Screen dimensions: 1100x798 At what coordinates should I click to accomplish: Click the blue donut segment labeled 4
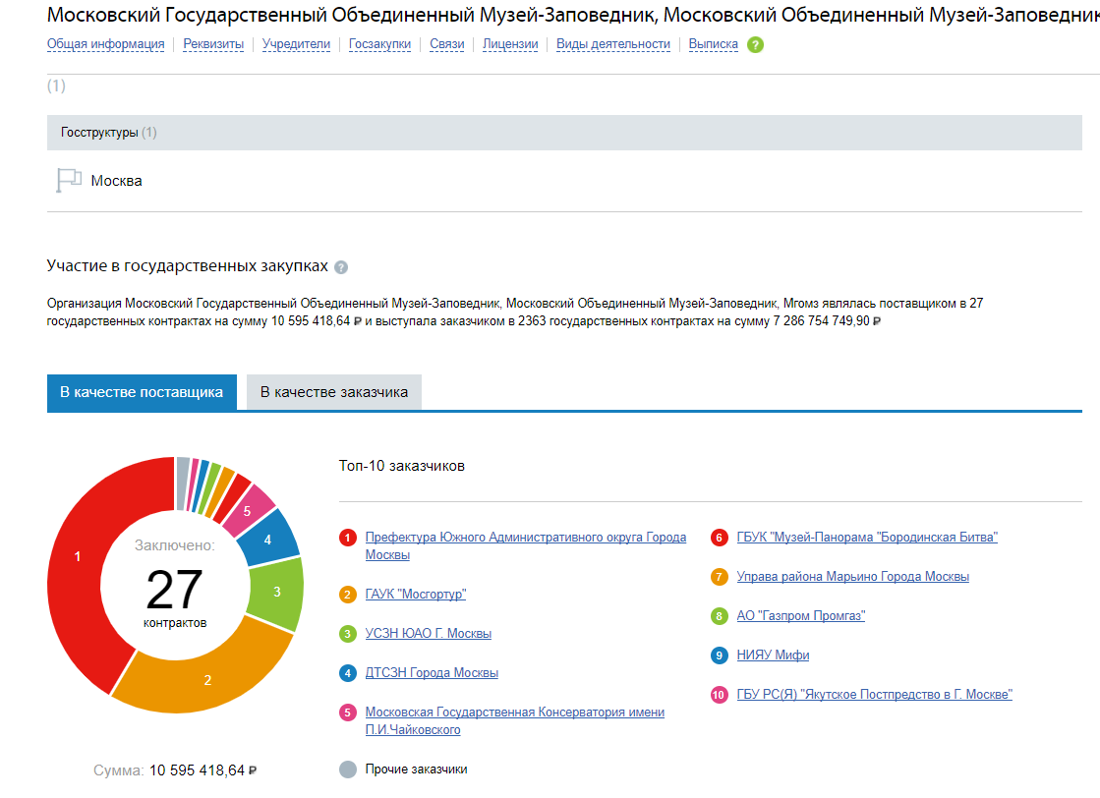267,540
